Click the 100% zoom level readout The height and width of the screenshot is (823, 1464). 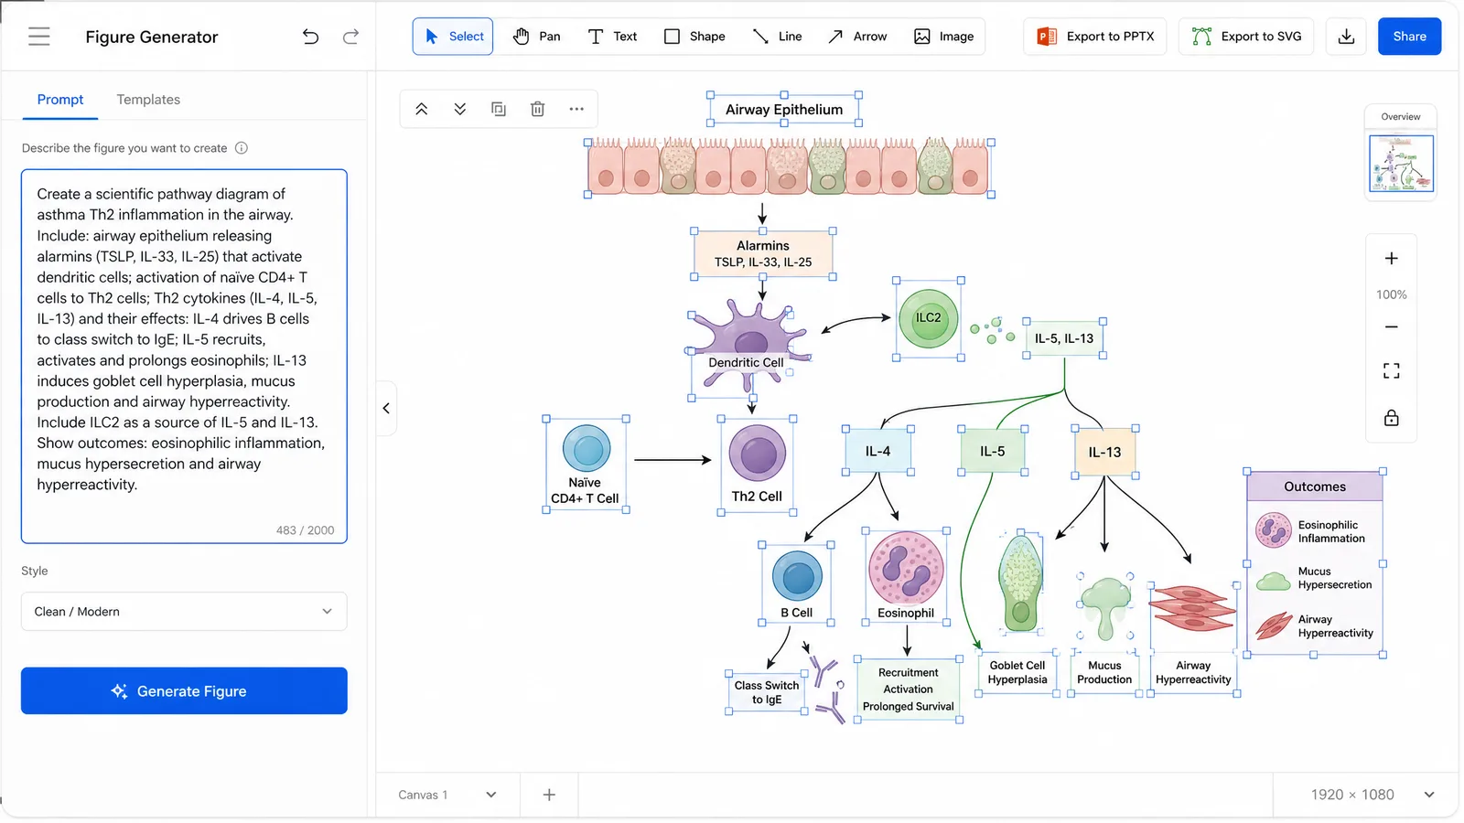[x=1391, y=294]
